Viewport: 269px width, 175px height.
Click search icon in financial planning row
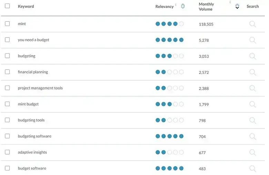pos(252,72)
